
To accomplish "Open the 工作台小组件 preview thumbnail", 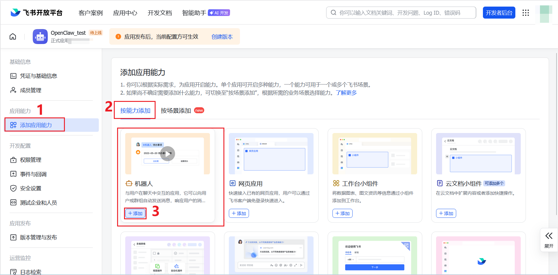I will pos(375,154).
